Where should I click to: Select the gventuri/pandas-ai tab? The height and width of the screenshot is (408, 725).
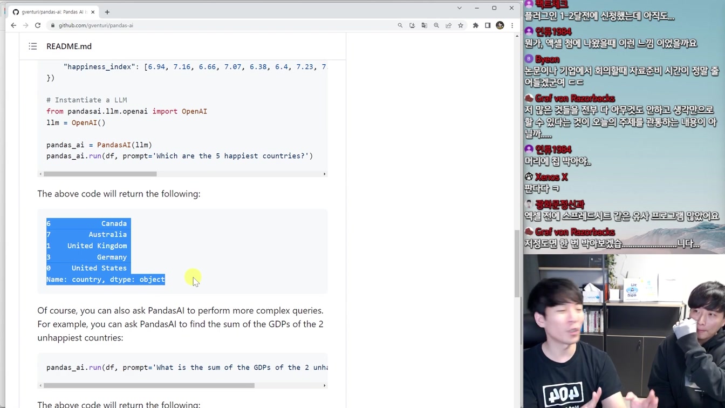click(54, 12)
